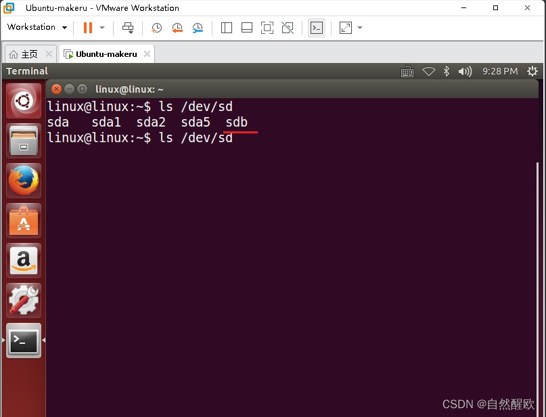Maximize the linux@linux terminal window
The height and width of the screenshot is (417, 546).
point(82,89)
